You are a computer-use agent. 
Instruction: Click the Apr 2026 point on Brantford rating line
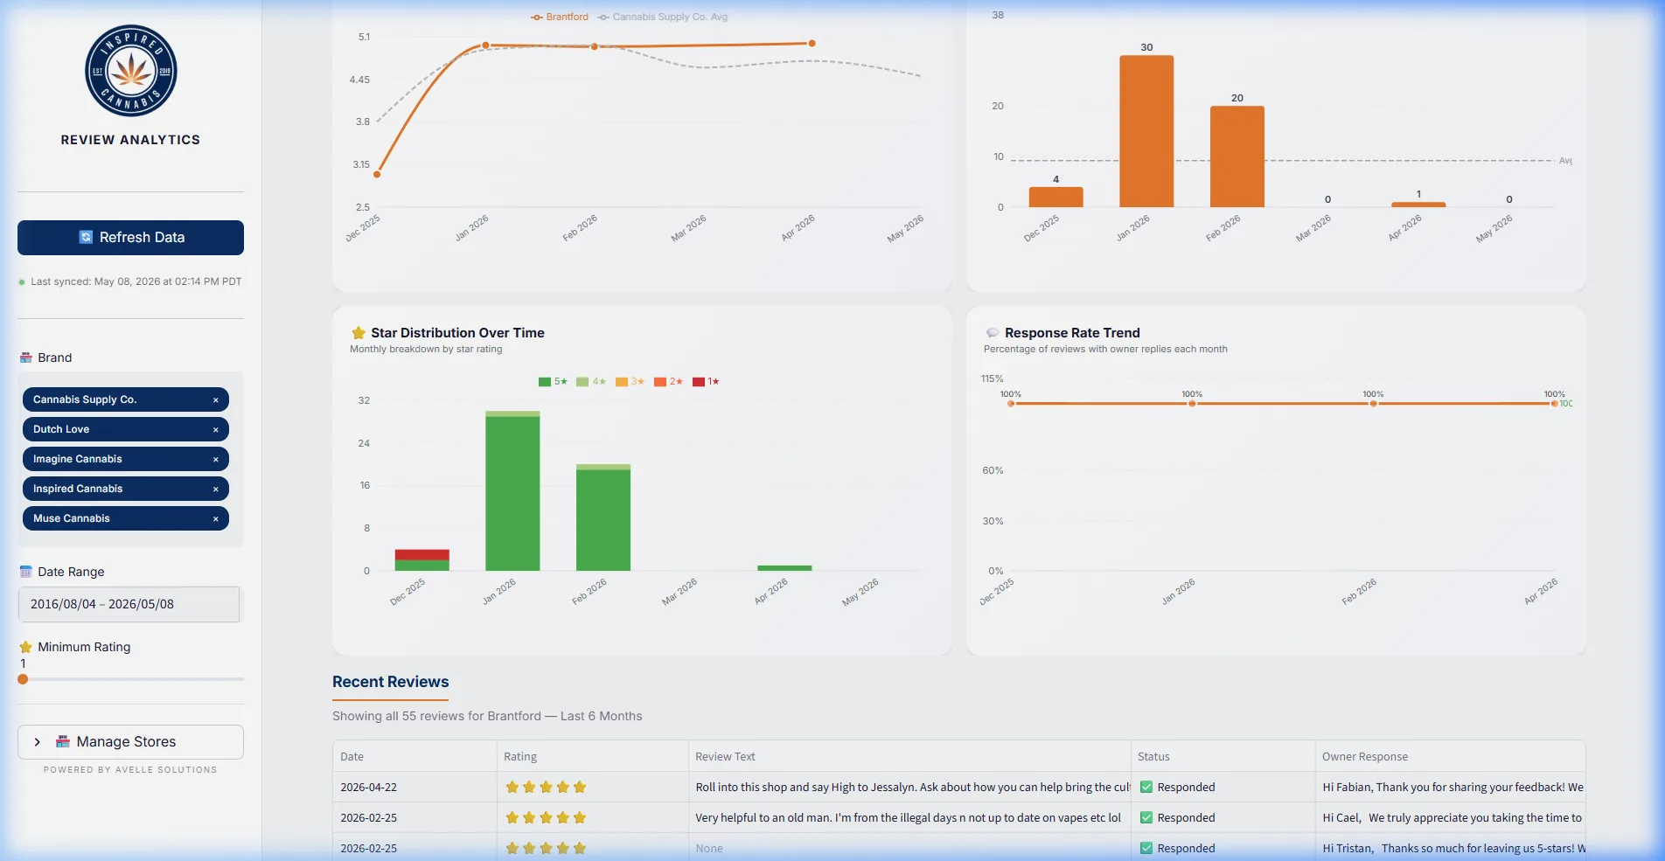(812, 43)
